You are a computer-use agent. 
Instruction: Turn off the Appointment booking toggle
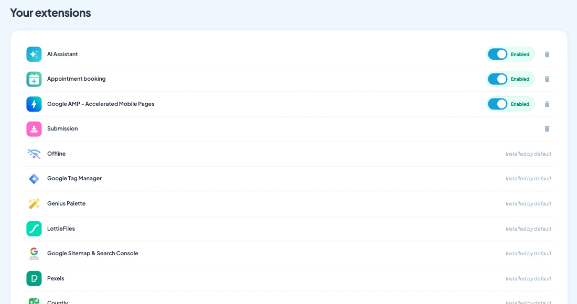(x=497, y=79)
